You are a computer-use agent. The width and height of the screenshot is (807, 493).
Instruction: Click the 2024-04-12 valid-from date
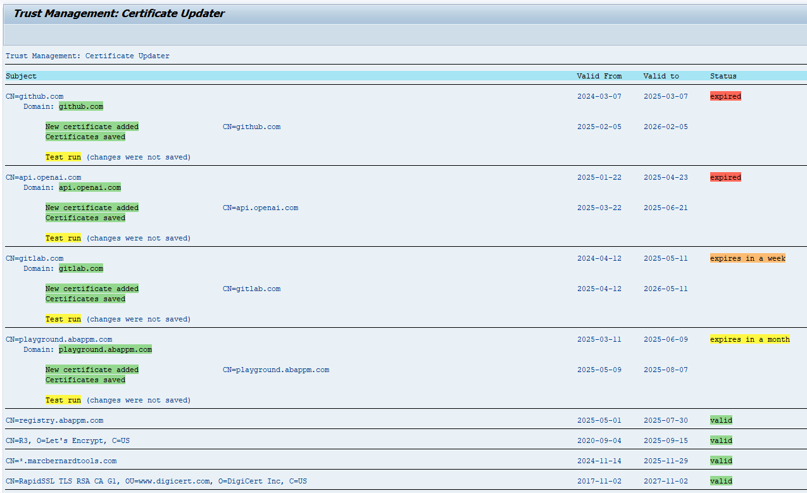599,258
